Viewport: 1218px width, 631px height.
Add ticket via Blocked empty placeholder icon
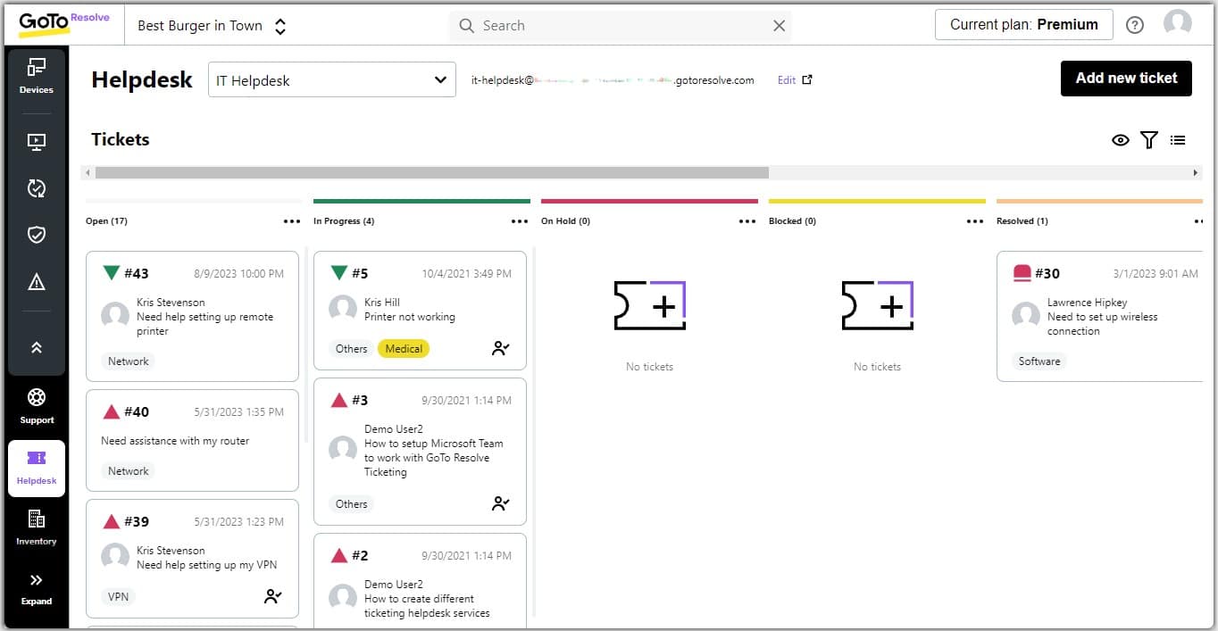pos(877,305)
